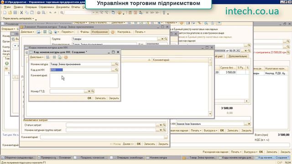Click the Help info icon in main toolbar
Screen dimensions: 292x164
tap(120, 13)
